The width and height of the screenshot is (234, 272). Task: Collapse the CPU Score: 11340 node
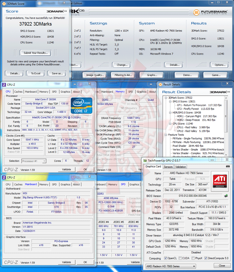tap(170, 124)
